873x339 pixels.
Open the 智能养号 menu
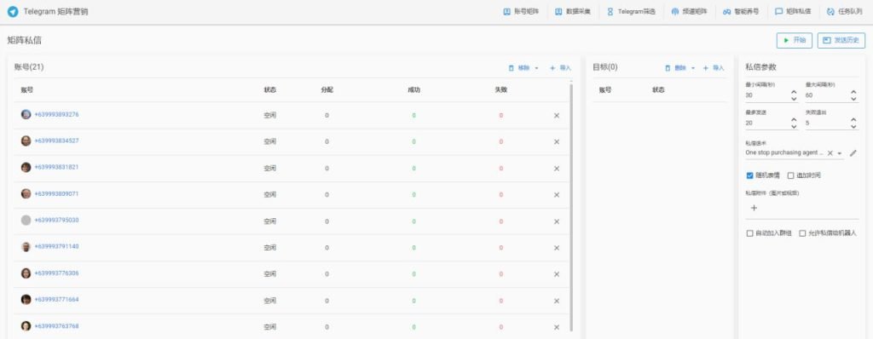[741, 12]
